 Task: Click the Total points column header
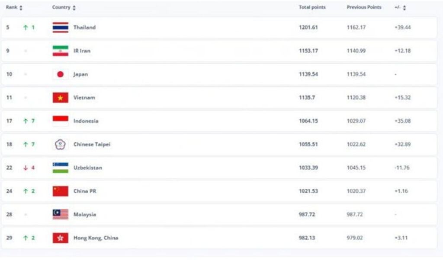click(x=312, y=8)
